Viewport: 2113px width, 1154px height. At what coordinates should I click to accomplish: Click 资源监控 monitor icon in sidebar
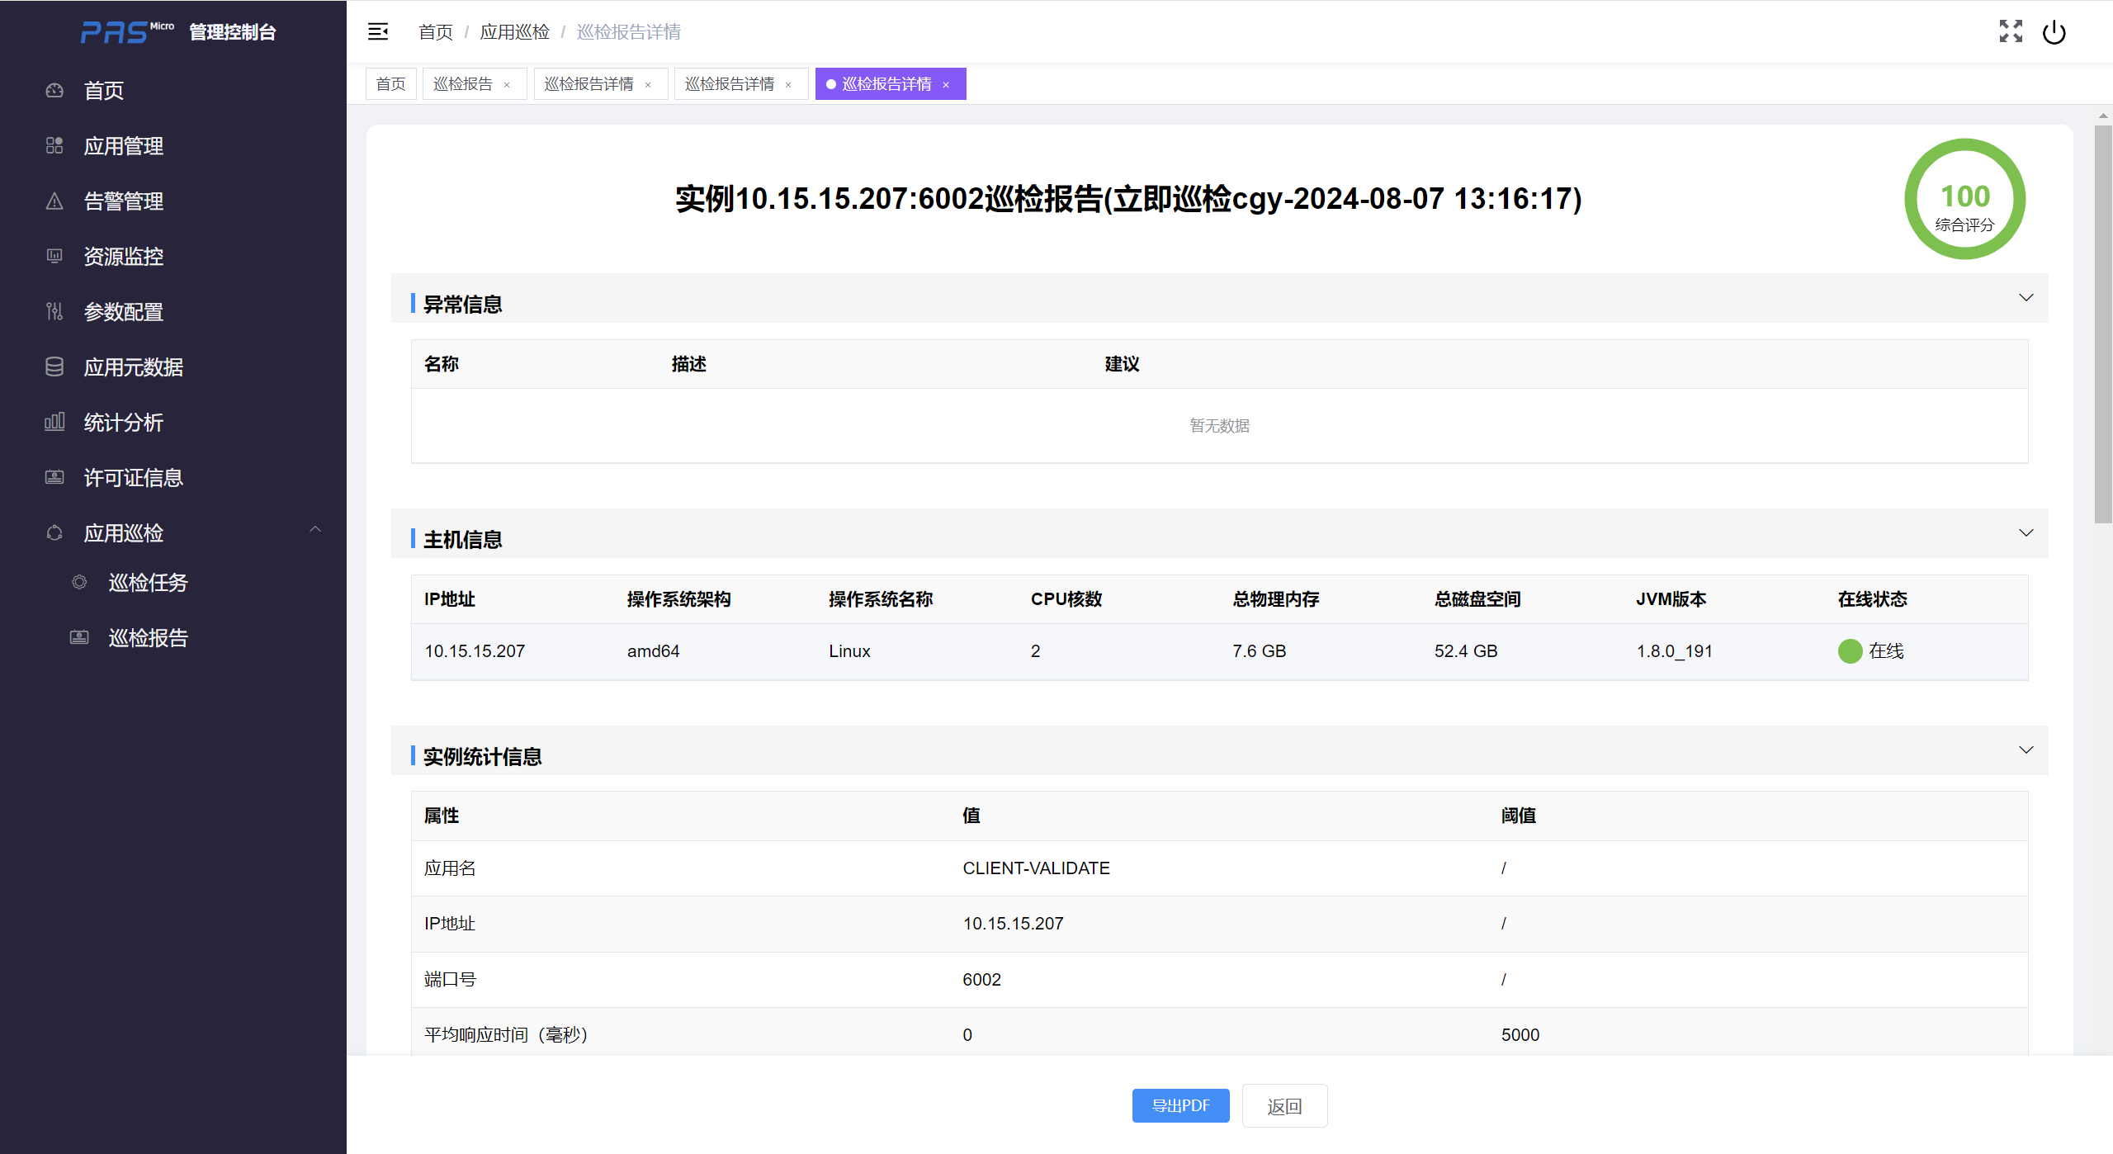click(54, 256)
